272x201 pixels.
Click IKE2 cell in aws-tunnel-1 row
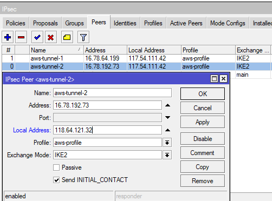243,58
